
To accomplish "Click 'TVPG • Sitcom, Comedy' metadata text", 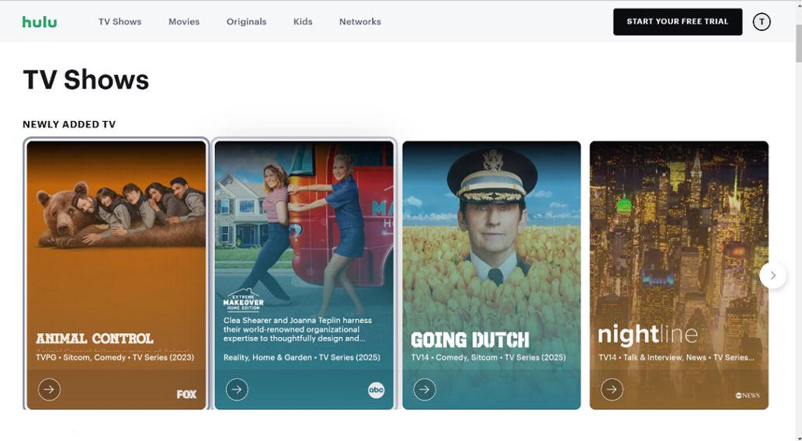I will [115, 357].
